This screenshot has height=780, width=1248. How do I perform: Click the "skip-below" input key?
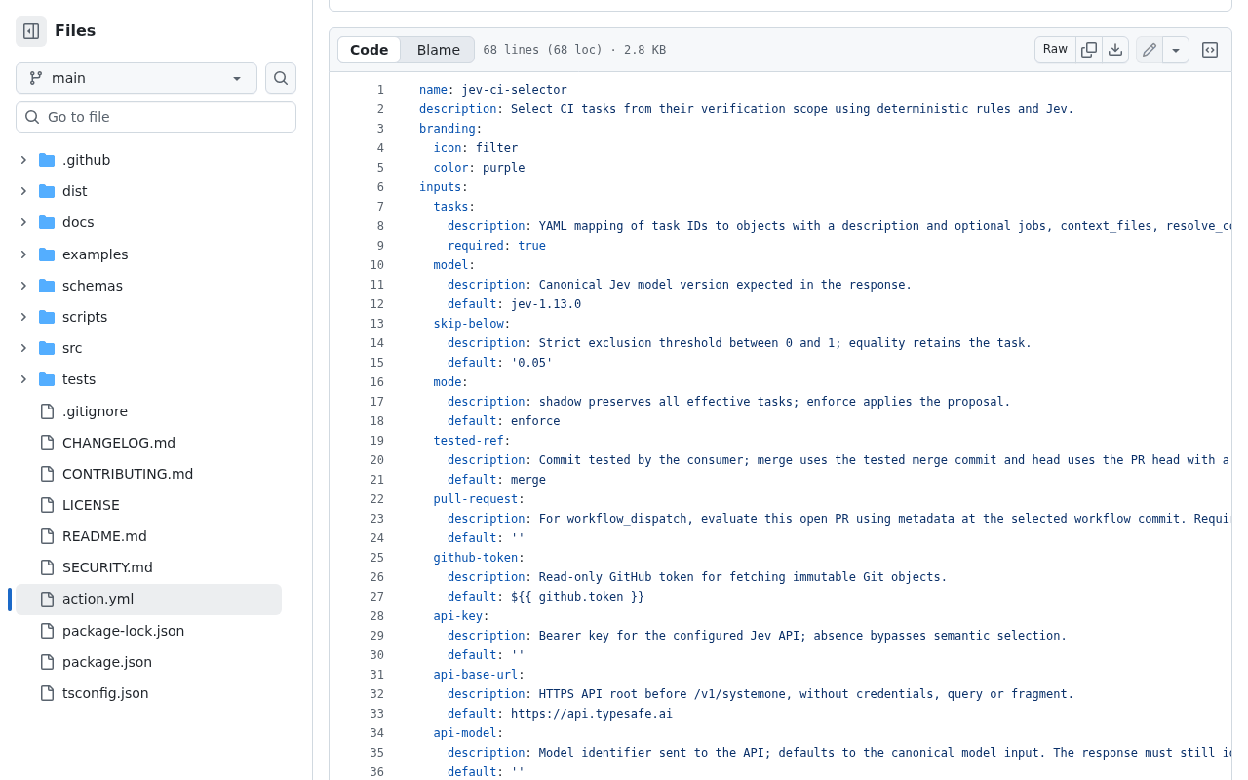click(469, 324)
